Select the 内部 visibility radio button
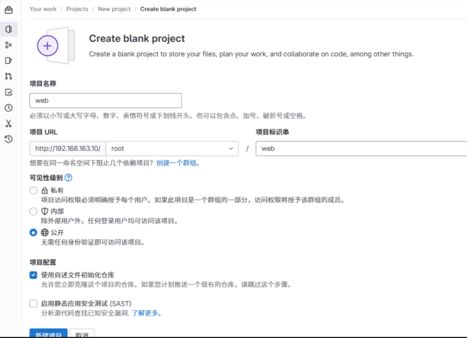467x338 pixels. 33,211
